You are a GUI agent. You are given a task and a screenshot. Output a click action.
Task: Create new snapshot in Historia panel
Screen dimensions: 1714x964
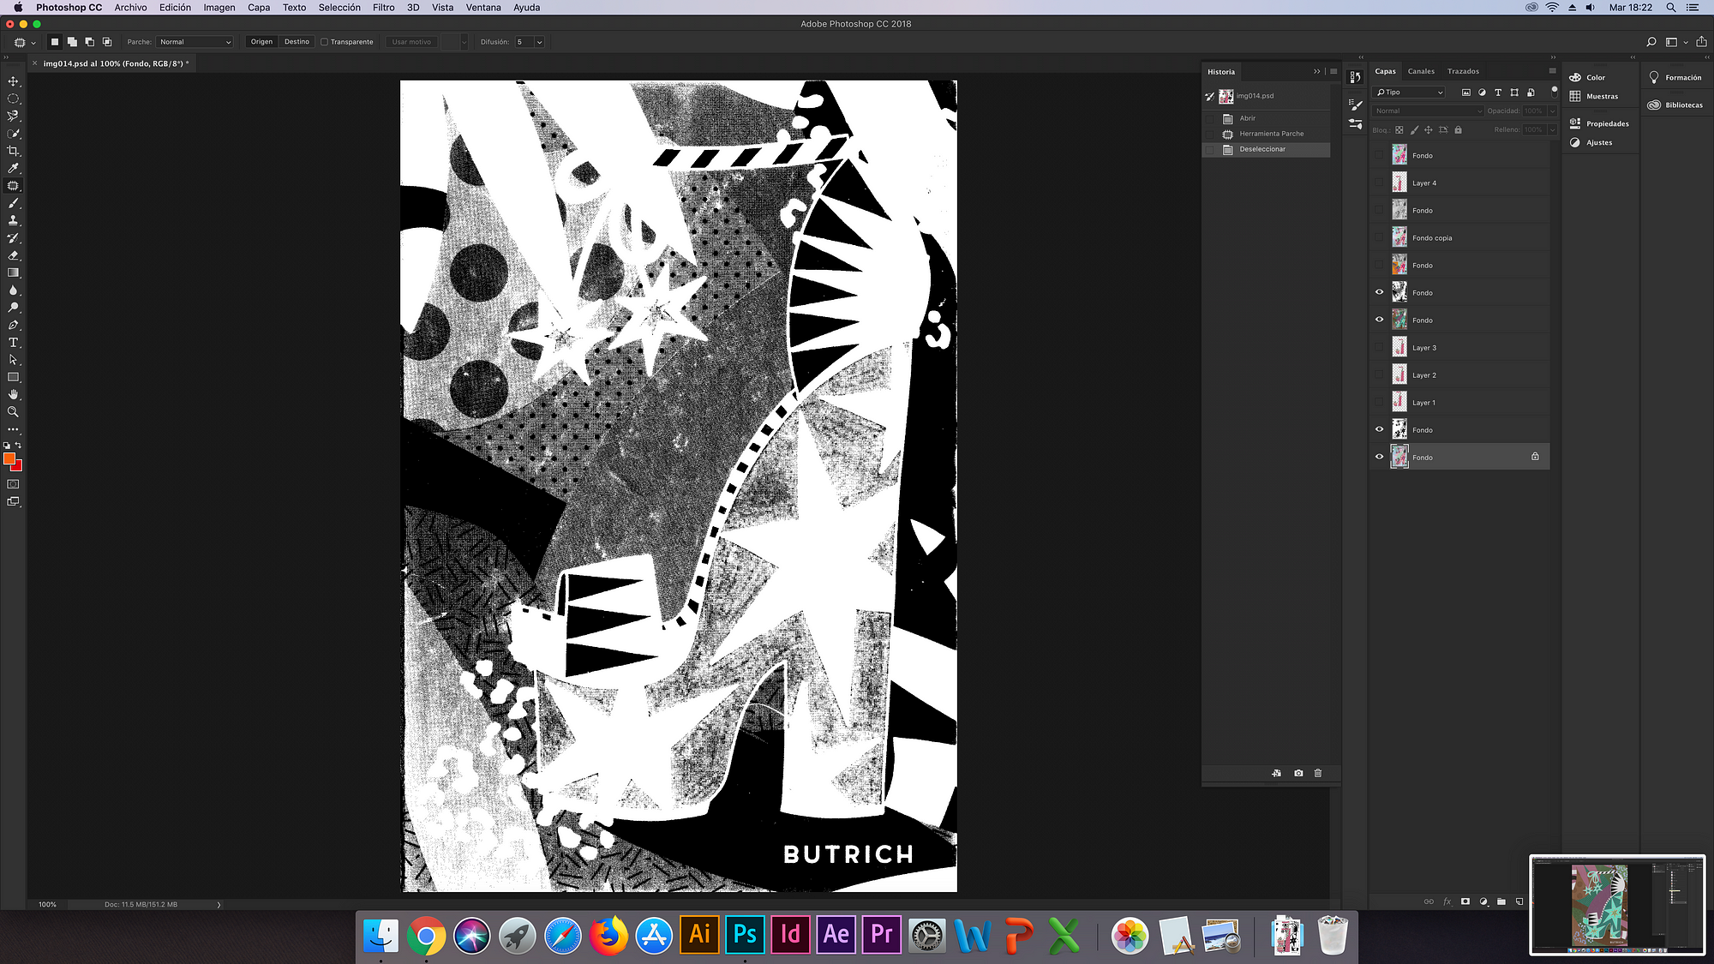[1298, 773]
